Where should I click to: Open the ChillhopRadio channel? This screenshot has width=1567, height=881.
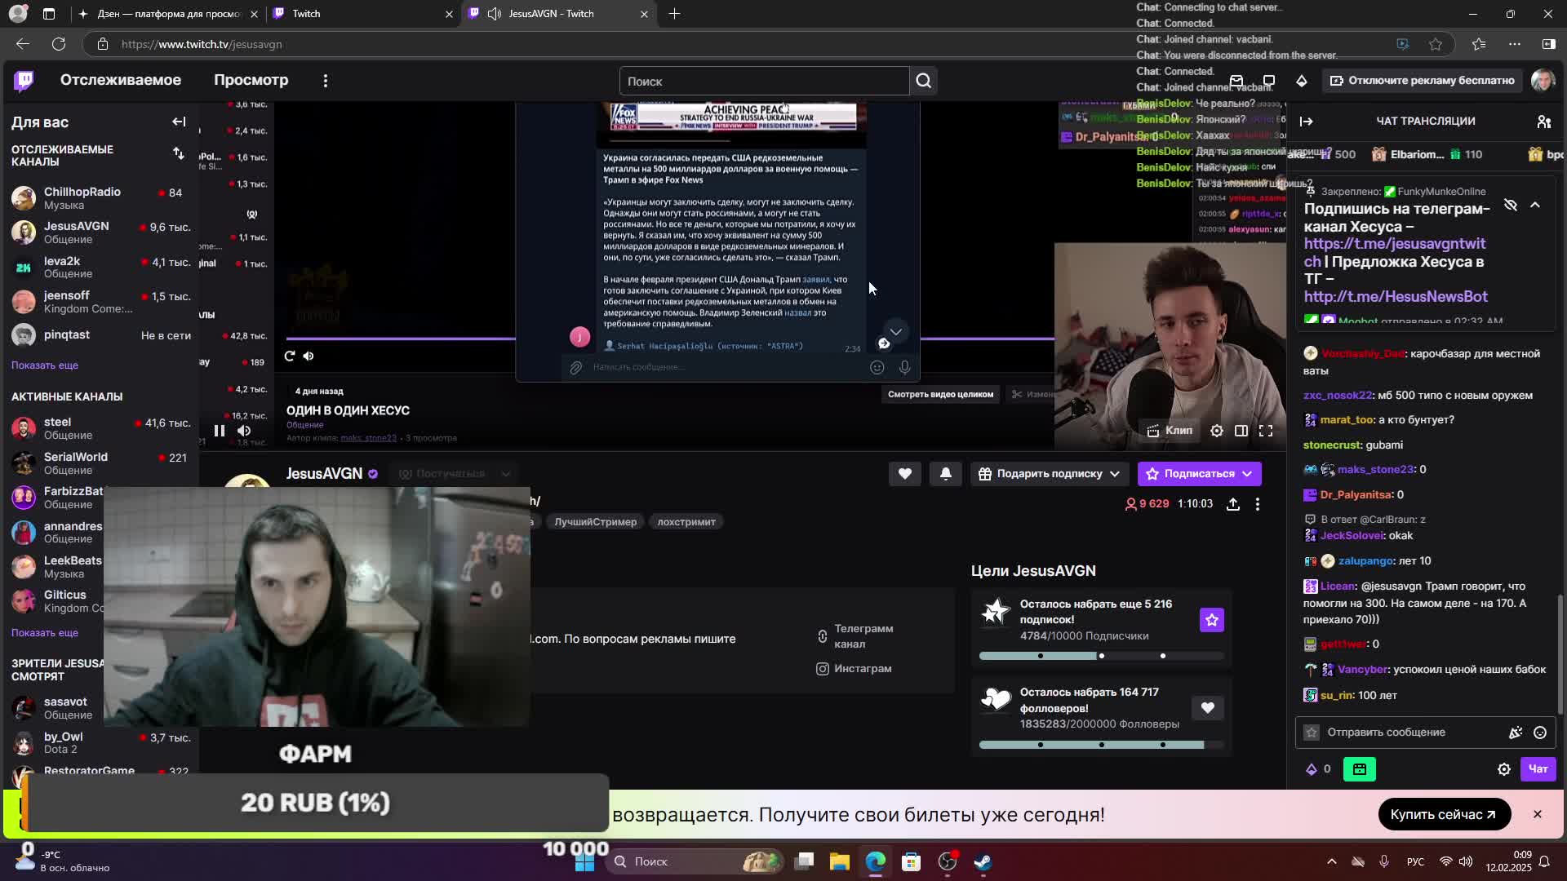[100, 197]
